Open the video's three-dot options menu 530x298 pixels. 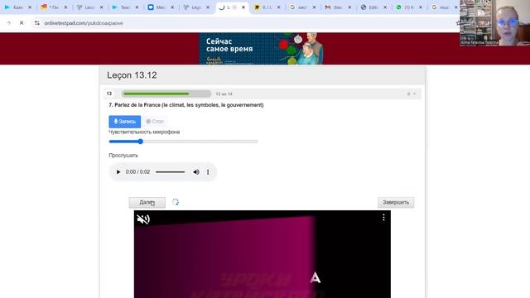383,218
